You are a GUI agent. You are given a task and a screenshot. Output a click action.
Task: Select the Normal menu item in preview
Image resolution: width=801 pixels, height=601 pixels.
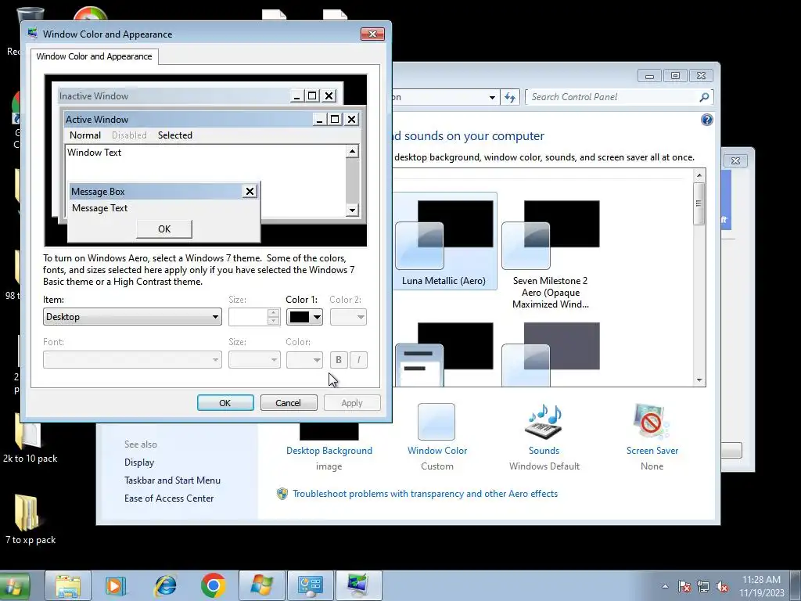(x=84, y=135)
